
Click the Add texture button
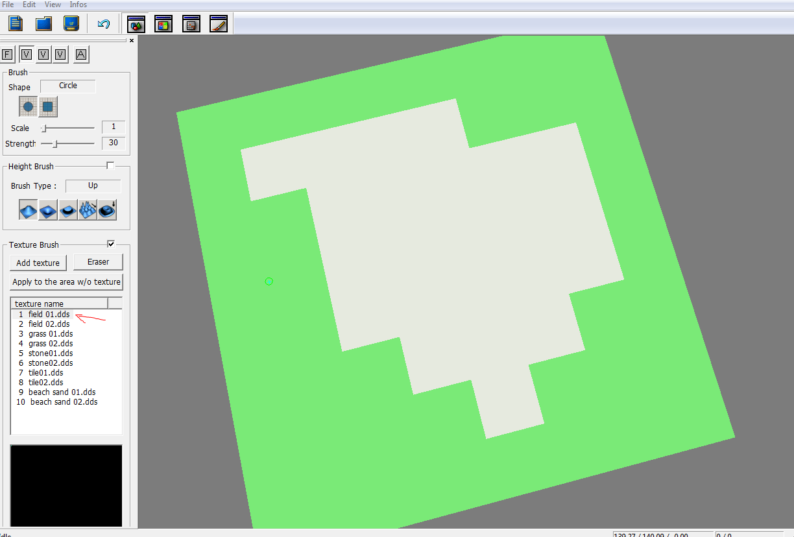38,263
